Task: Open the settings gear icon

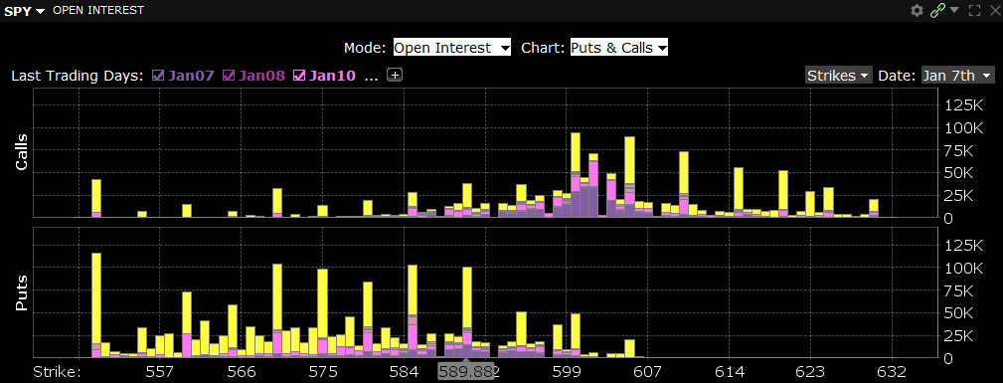Action: 917,10
